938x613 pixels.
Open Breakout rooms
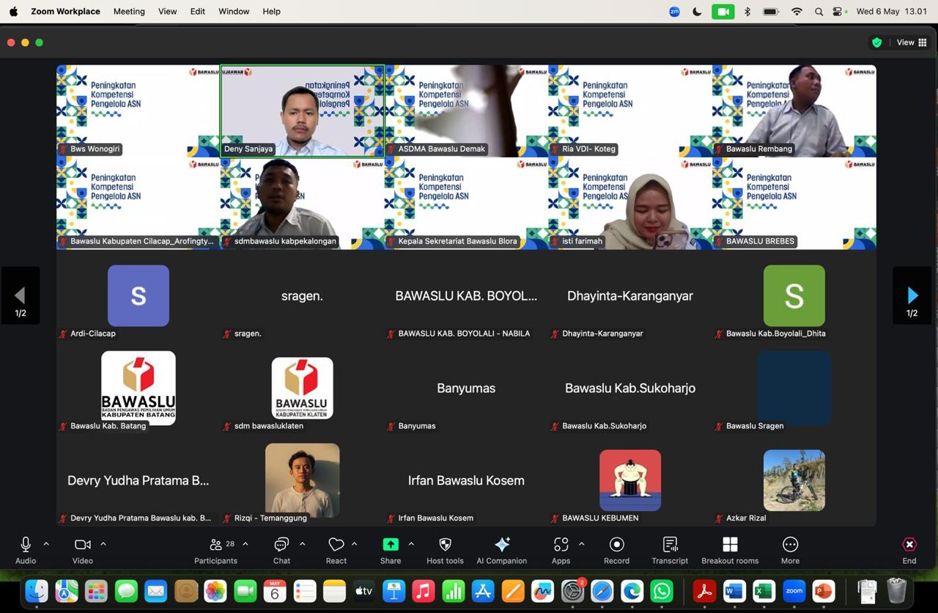tap(730, 550)
